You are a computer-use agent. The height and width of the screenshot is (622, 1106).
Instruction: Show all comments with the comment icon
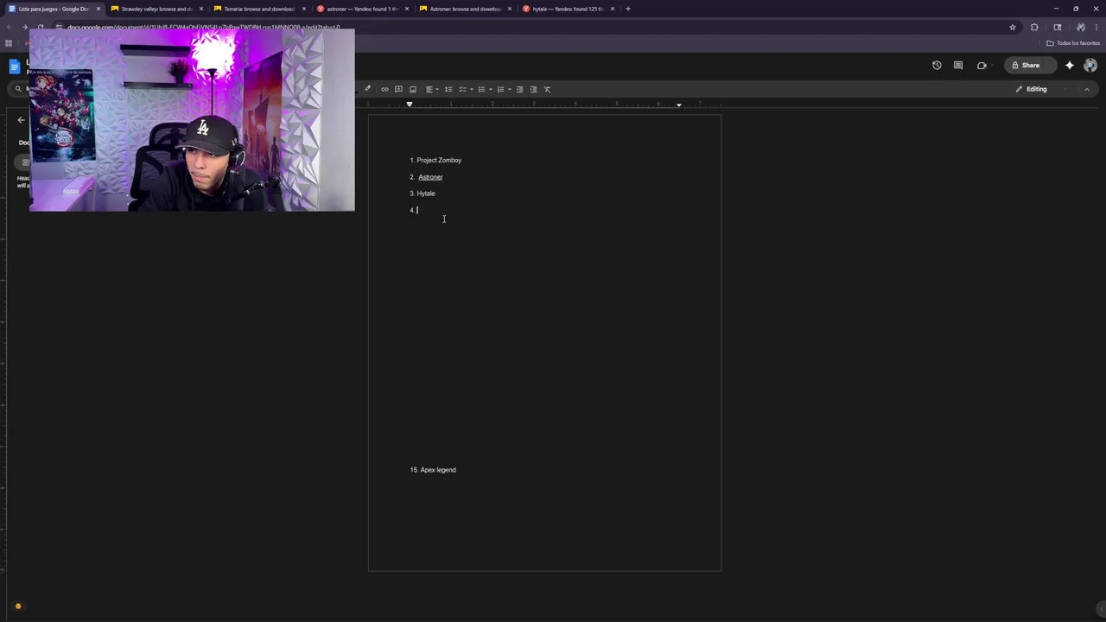(x=958, y=65)
